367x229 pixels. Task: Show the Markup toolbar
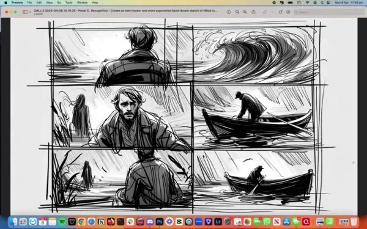(288, 12)
